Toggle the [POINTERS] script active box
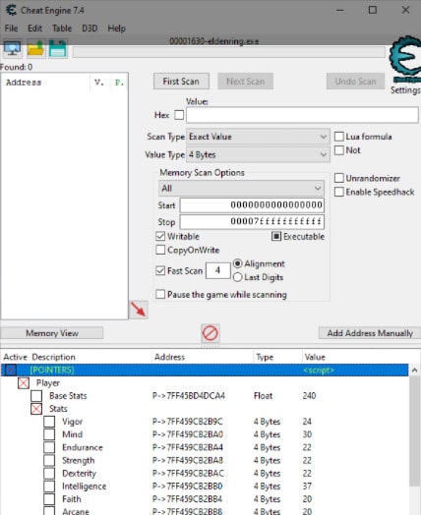 [x=11, y=371]
